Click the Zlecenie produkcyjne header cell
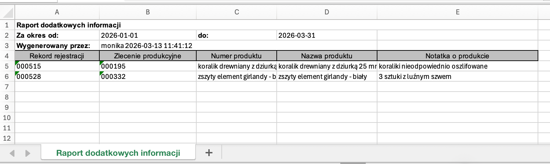 (x=147, y=56)
